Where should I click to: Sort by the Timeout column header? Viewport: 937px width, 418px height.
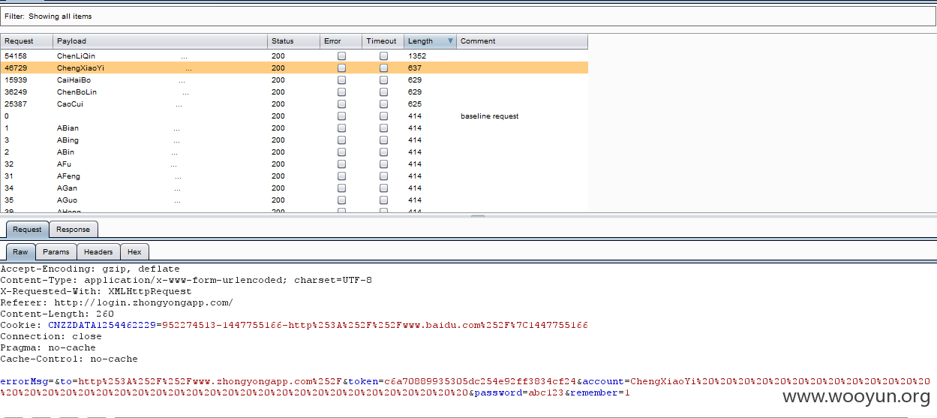pos(383,41)
